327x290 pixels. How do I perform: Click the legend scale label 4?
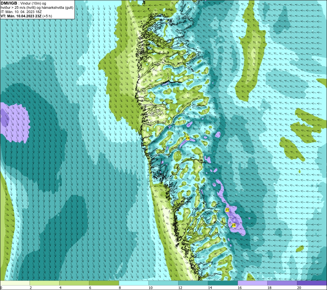pos(60,288)
